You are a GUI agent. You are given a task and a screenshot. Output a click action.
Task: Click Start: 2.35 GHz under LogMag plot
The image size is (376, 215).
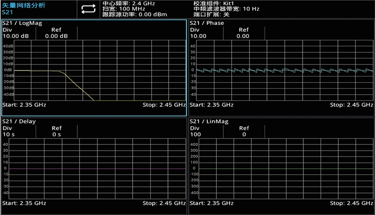point(24,105)
